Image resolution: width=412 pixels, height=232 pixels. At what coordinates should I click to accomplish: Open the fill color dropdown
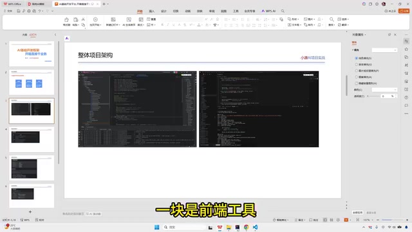384,90
